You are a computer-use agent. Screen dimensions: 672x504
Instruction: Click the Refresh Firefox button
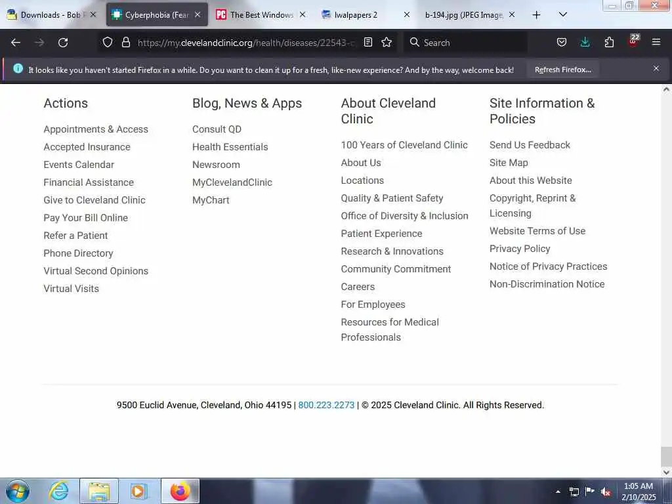562,70
